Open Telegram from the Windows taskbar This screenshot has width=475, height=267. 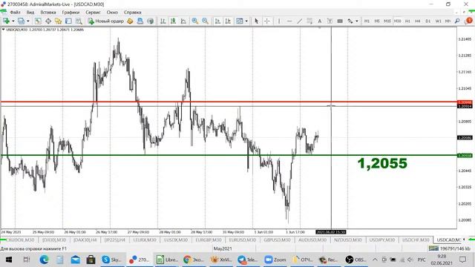pyautogui.click(x=248, y=260)
